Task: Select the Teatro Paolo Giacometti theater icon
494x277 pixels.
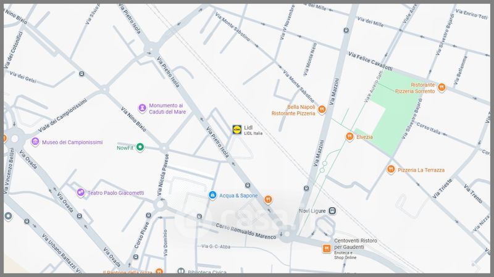Action: click(x=80, y=192)
